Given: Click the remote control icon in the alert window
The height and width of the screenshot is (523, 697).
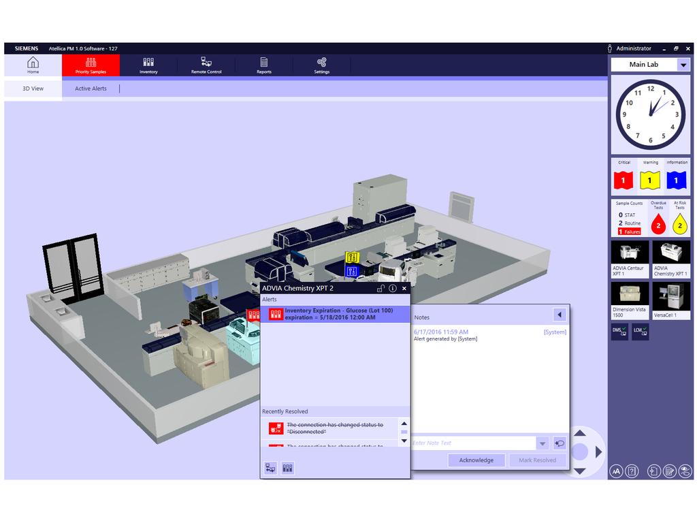Looking at the screenshot, I should [271, 467].
